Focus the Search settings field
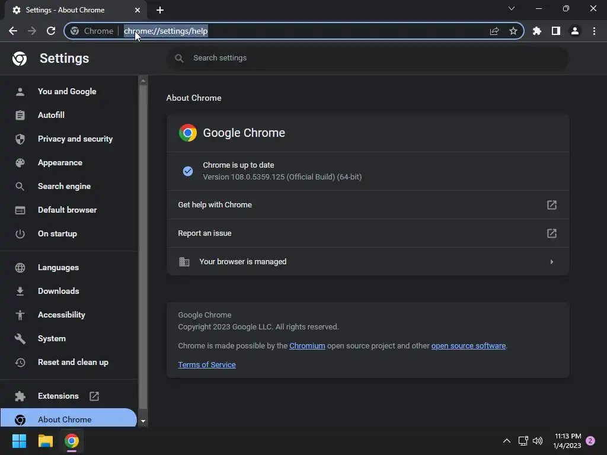This screenshot has height=455, width=607. point(368,58)
